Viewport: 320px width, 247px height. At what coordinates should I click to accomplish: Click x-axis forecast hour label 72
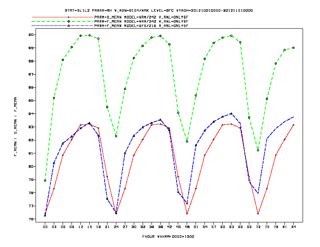(x=258, y=227)
